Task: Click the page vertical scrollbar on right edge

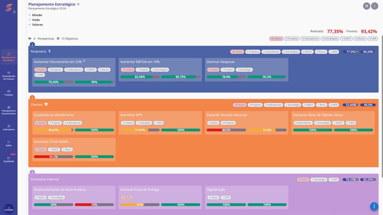Action: click(x=382, y=106)
